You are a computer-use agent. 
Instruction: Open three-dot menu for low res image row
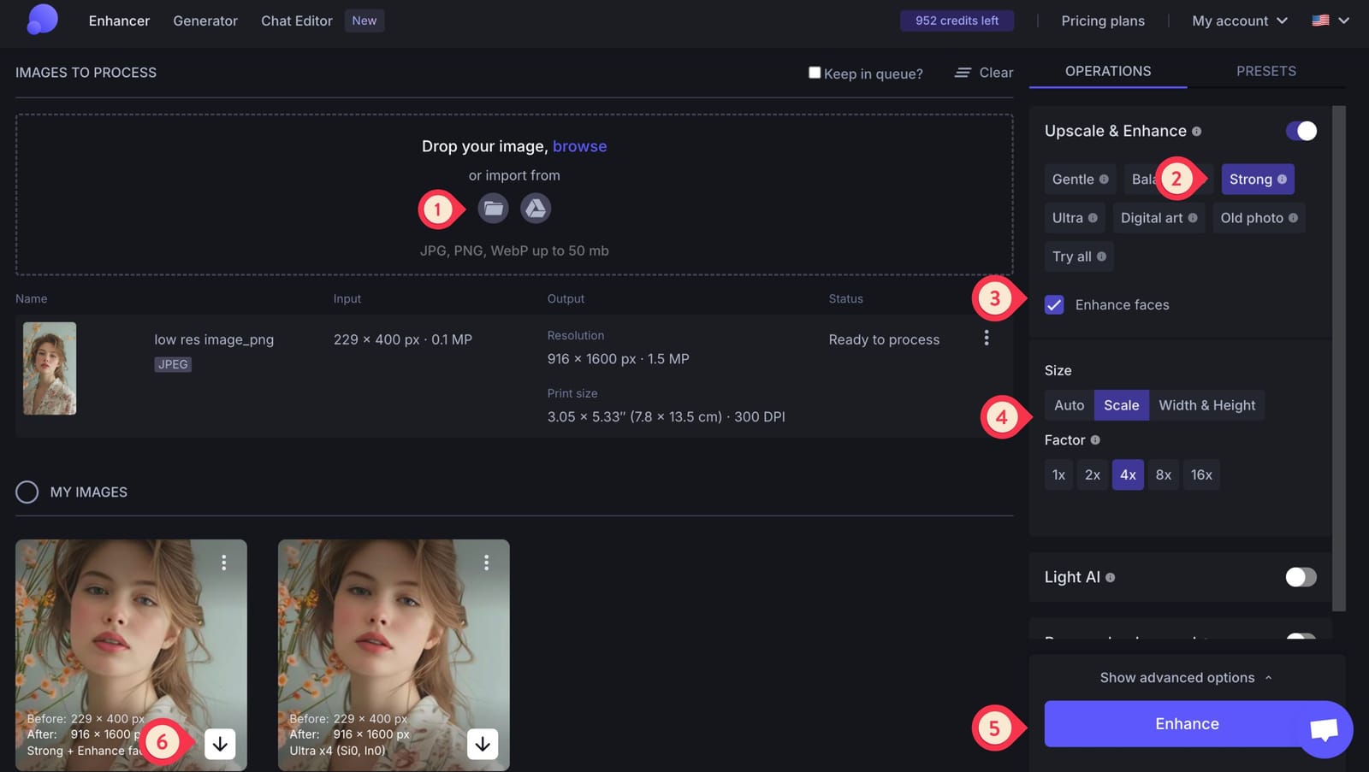pyautogui.click(x=987, y=339)
